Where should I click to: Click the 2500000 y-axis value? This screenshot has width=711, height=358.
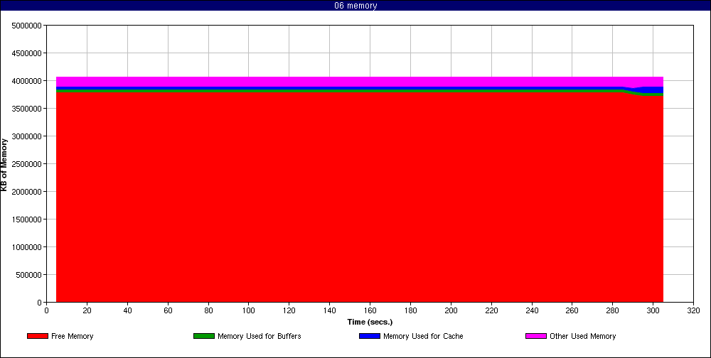coord(28,163)
